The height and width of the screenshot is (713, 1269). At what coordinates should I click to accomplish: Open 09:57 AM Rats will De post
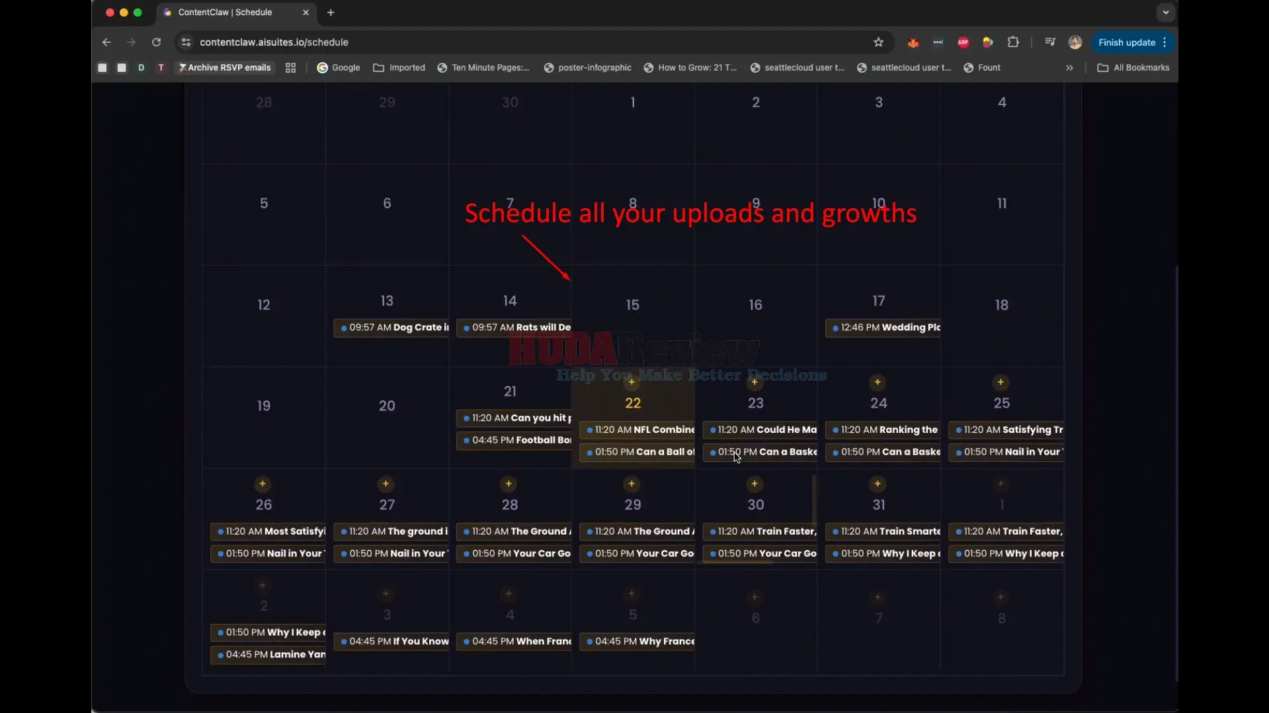pos(514,328)
